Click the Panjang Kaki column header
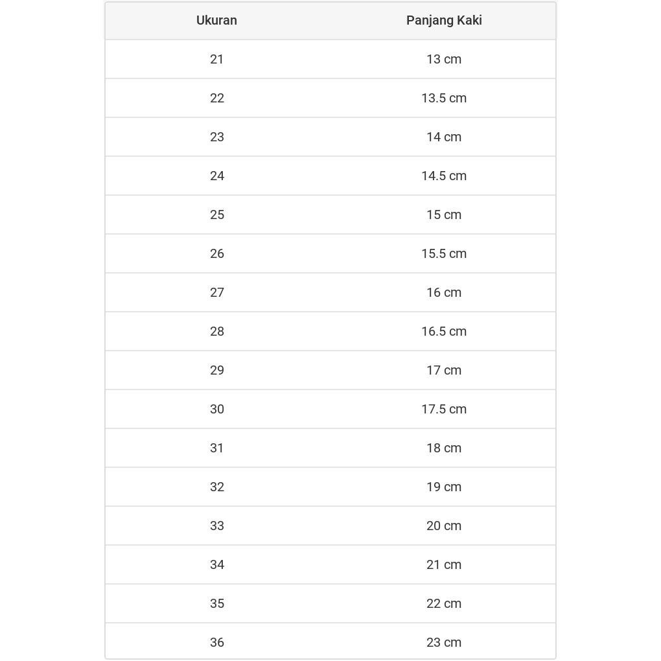This screenshot has width=661, height=661. coord(444,21)
